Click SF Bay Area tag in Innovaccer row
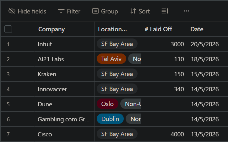The height and width of the screenshot is (142, 228). coord(117,89)
